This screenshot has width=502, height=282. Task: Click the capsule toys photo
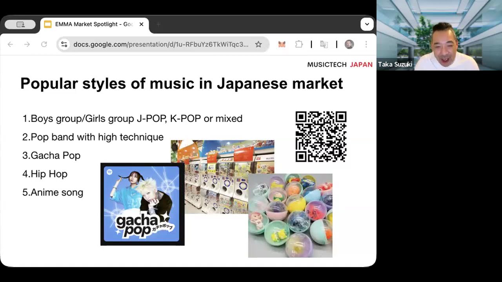tap(290, 215)
